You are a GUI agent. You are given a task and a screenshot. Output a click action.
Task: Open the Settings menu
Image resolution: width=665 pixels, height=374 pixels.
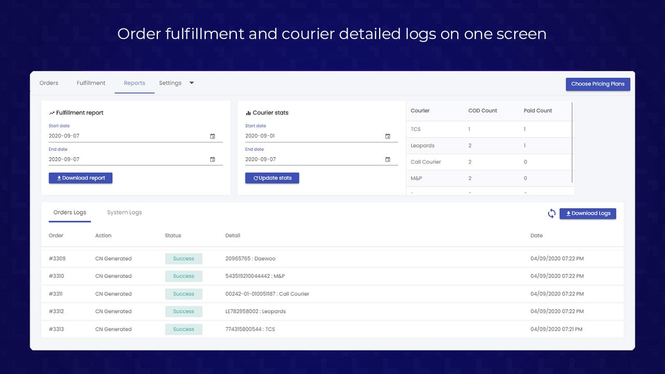pos(170,83)
